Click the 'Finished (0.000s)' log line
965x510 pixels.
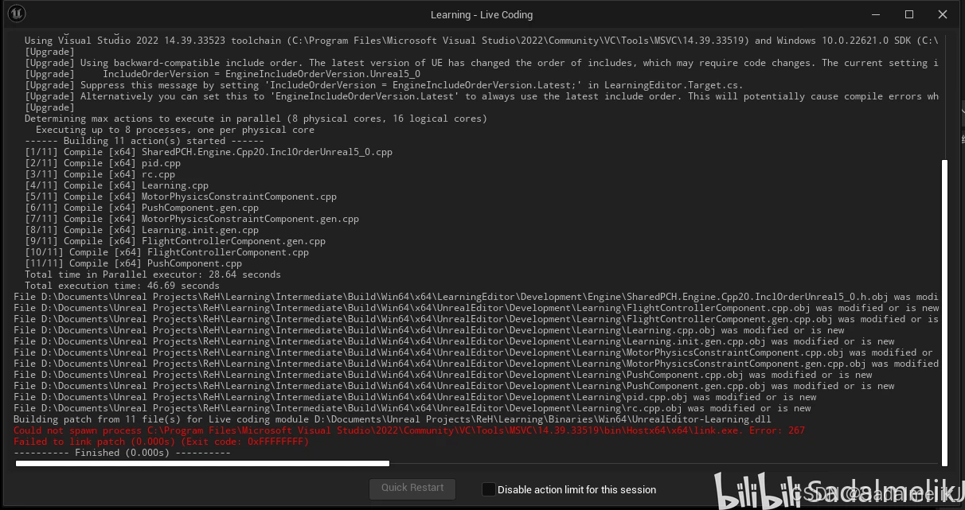122,453
